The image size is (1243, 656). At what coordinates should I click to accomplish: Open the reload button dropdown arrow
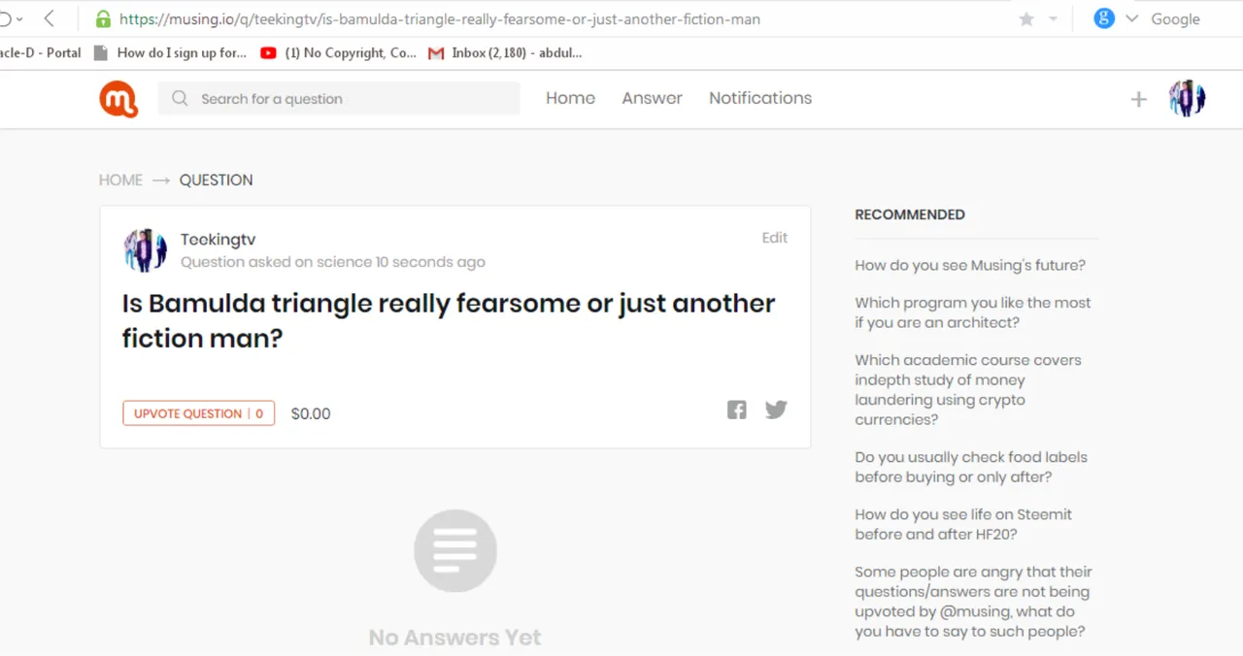20,19
